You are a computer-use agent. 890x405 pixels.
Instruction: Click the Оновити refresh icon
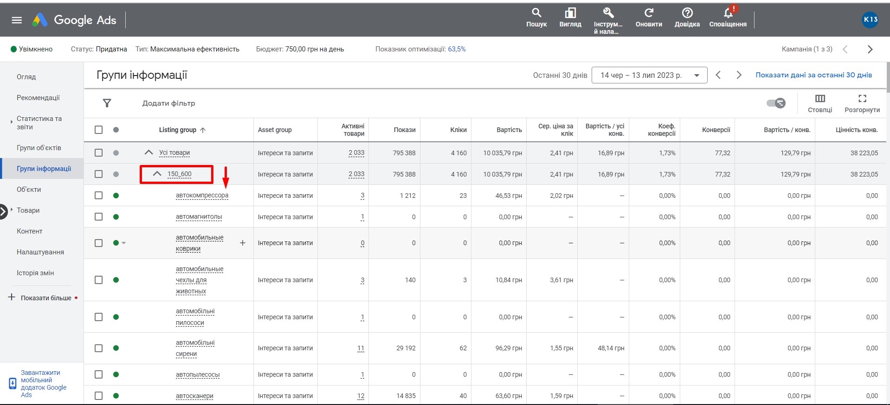tap(649, 13)
